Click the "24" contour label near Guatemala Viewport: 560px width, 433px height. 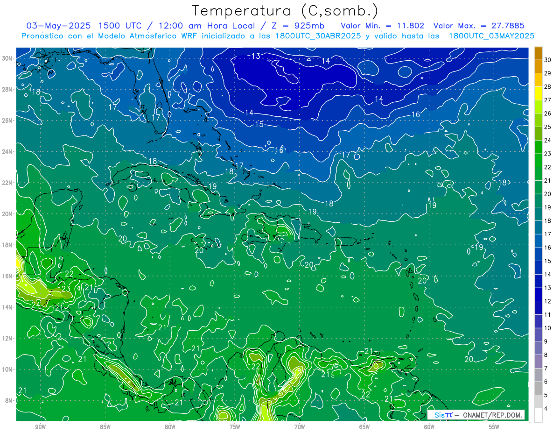(35, 304)
